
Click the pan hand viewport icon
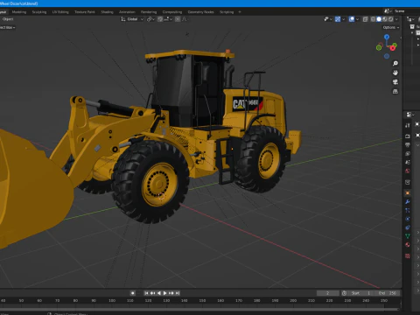pos(395,73)
